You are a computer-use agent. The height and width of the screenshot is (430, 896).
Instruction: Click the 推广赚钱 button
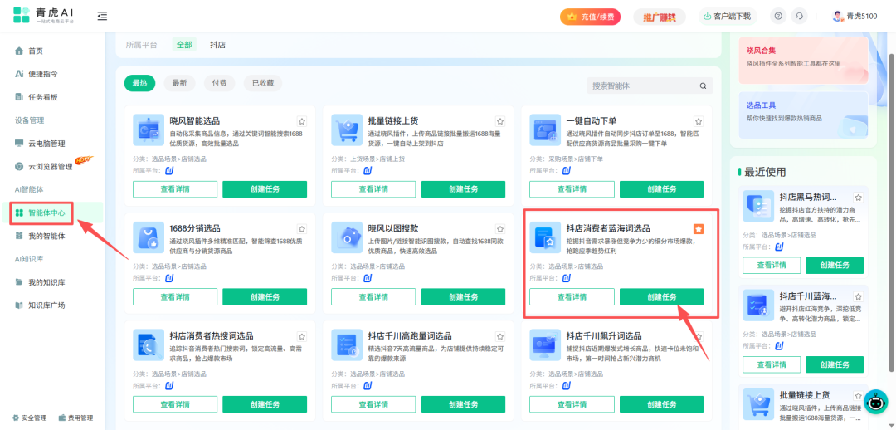click(660, 17)
